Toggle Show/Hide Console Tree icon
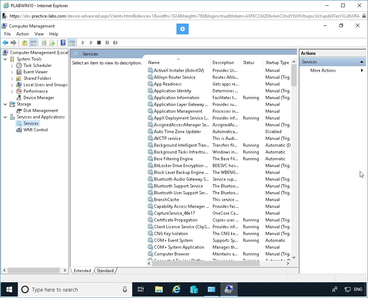This screenshot has width=368, height=298. pyautogui.click(x=33, y=43)
